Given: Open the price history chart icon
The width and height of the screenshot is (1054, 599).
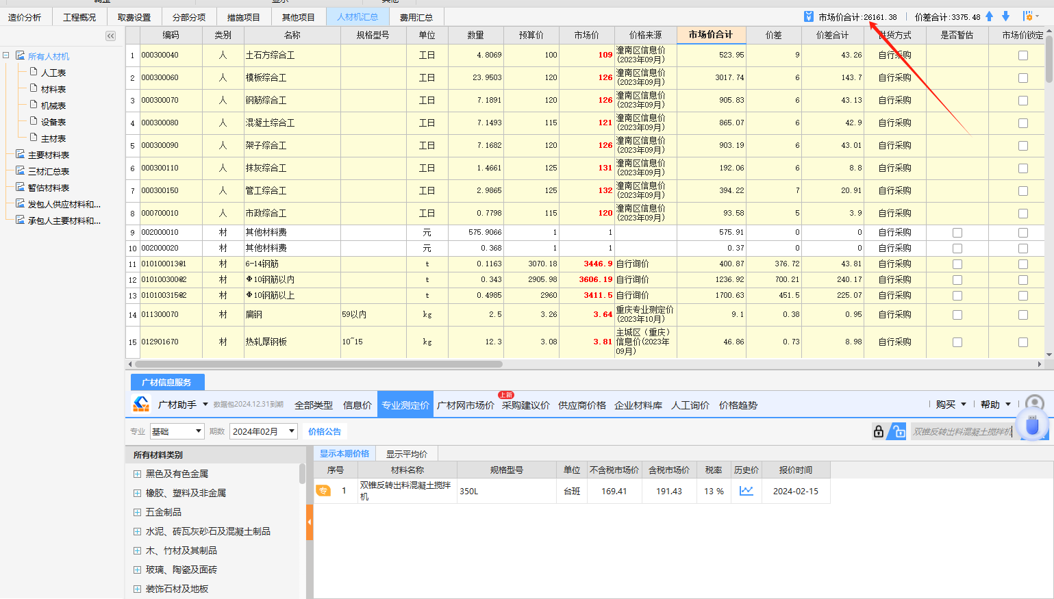Looking at the screenshot, I should pyautogui.click(x=746, y=491).
